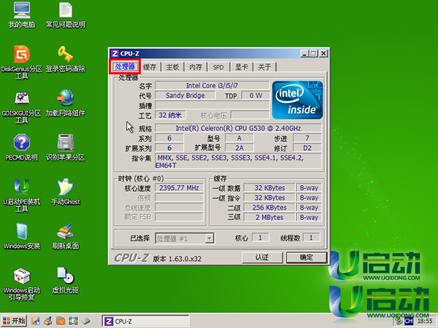Click the TDP value 0 W
Viewport: 438px width, 328px height.
point(255,95)
